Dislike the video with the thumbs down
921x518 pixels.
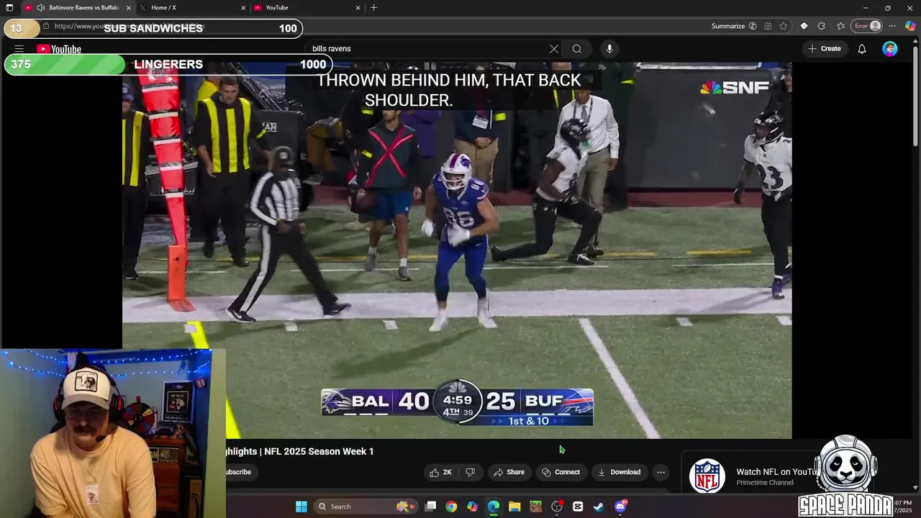(x=470, y=472)
